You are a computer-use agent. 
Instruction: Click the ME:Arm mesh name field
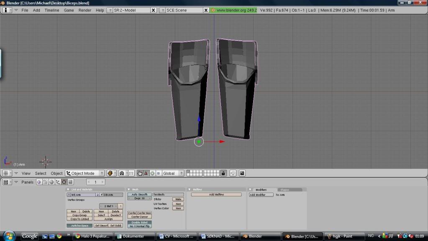(83, 195)
